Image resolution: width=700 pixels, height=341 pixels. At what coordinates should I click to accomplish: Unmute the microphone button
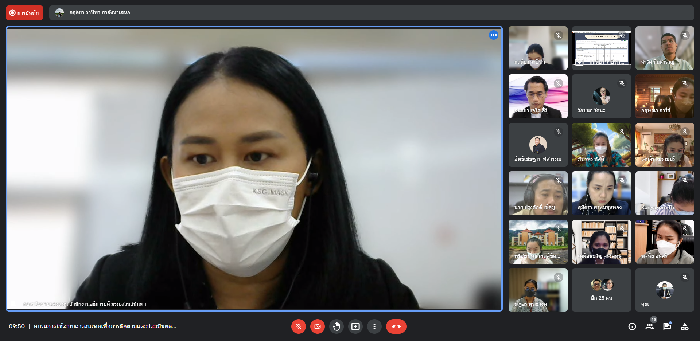(298, 326)
